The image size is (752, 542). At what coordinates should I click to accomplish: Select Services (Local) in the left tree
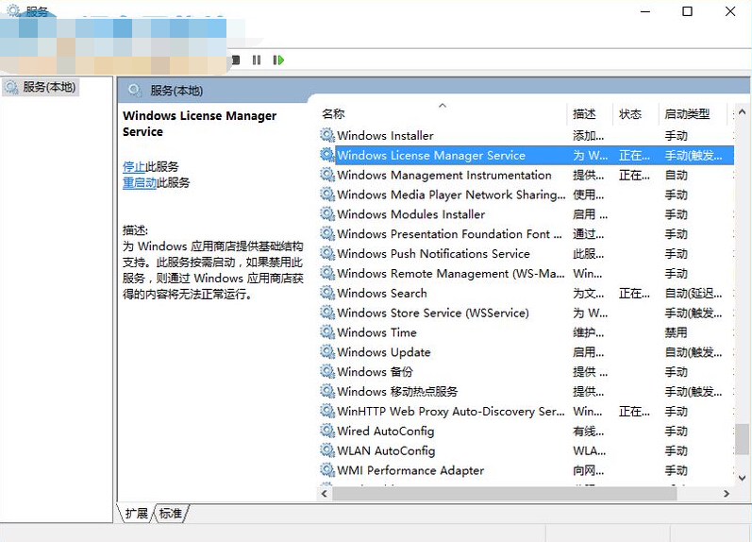pyautogui.click(x=41, y=88)
